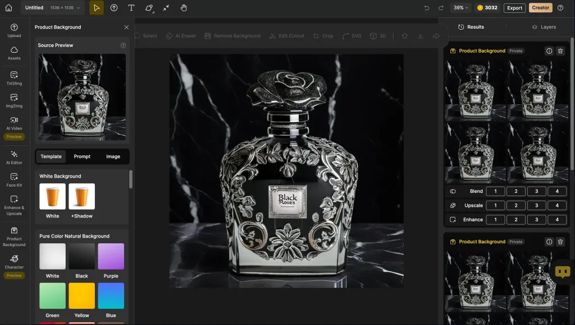
Task: Redo the last action
Action: point(441,8)
